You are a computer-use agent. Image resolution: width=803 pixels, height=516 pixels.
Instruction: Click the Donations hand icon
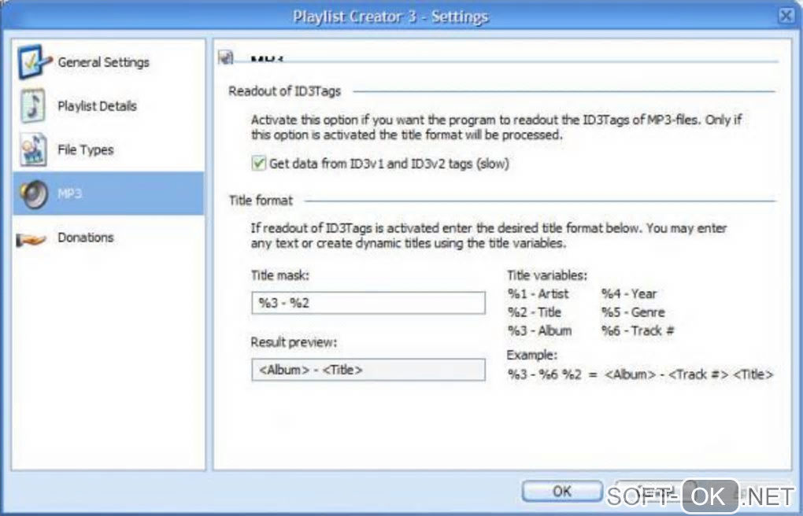click(x=31, y=238)
